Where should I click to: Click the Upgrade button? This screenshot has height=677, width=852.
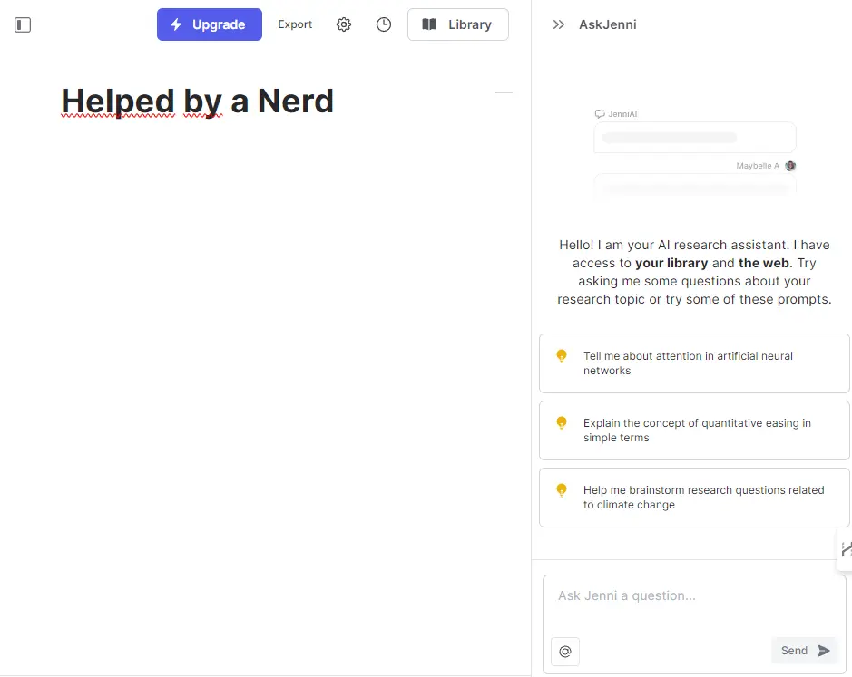[x=209, y=24]
